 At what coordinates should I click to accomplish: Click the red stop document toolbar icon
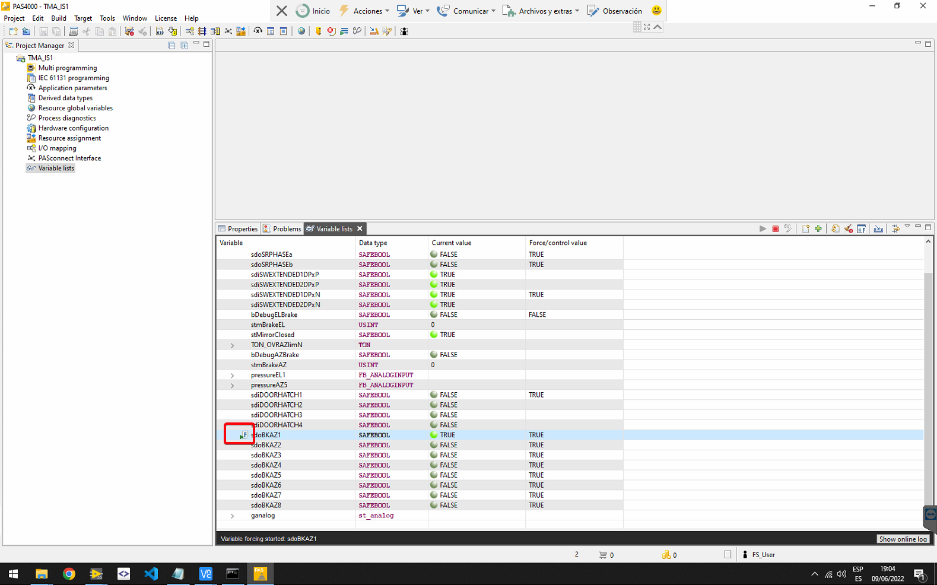tap(331, 31)
